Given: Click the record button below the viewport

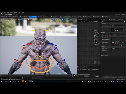Looking at the screenshot, I should pos(72,76).
